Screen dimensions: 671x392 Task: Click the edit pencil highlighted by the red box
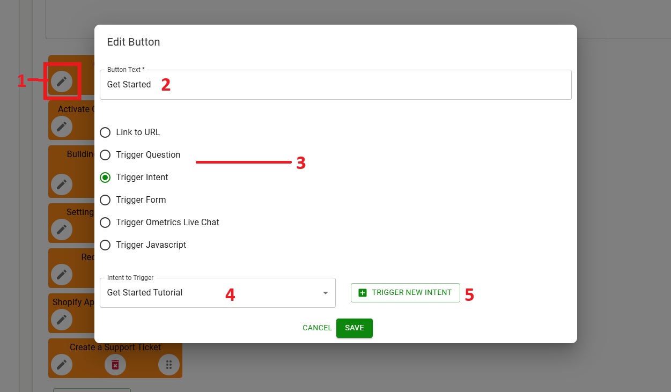tap(62, 82)
